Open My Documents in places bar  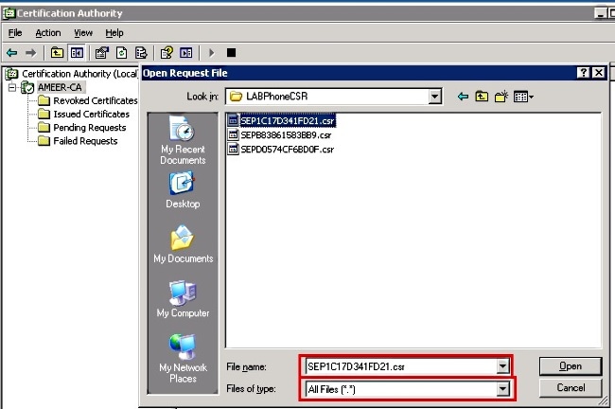click(183, 244)
